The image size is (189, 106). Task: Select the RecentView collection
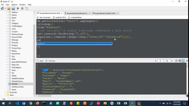pos(16,54)
